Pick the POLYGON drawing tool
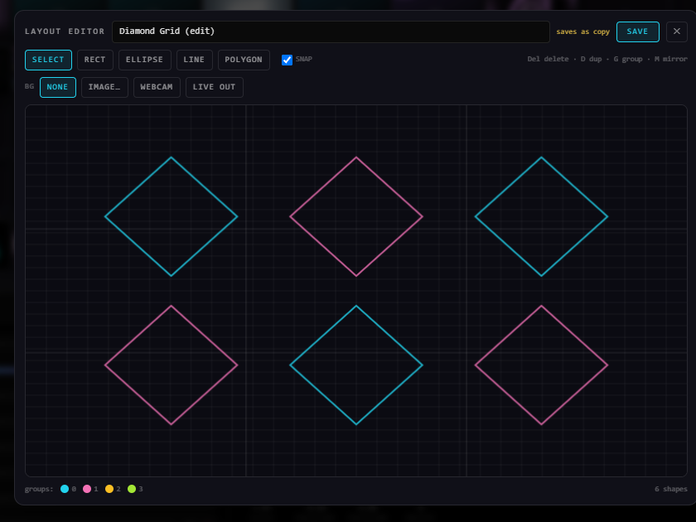Screen dimensions: 696x522 click(x=244, y=60)
